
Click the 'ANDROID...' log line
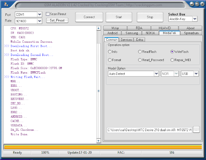click(19, 116)
